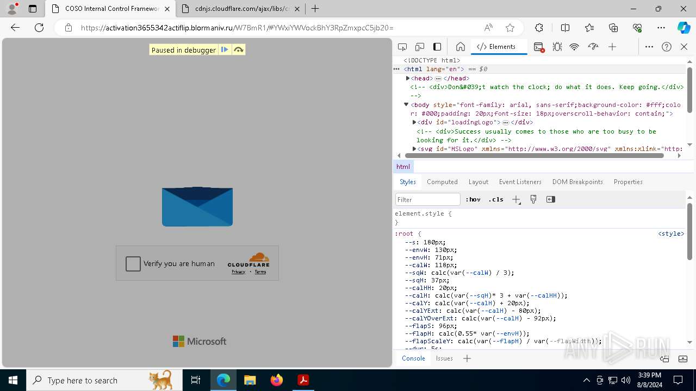Focus the styles Filter field
Image resolution: width=696 pixels, height=391 pixels.
(x=428, y=199)
